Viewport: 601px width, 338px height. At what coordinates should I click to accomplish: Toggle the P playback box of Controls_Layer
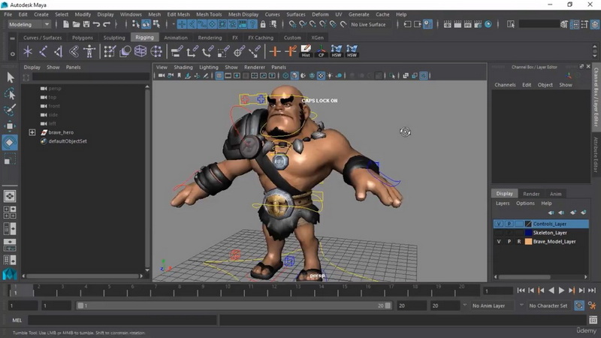(509, 224)
